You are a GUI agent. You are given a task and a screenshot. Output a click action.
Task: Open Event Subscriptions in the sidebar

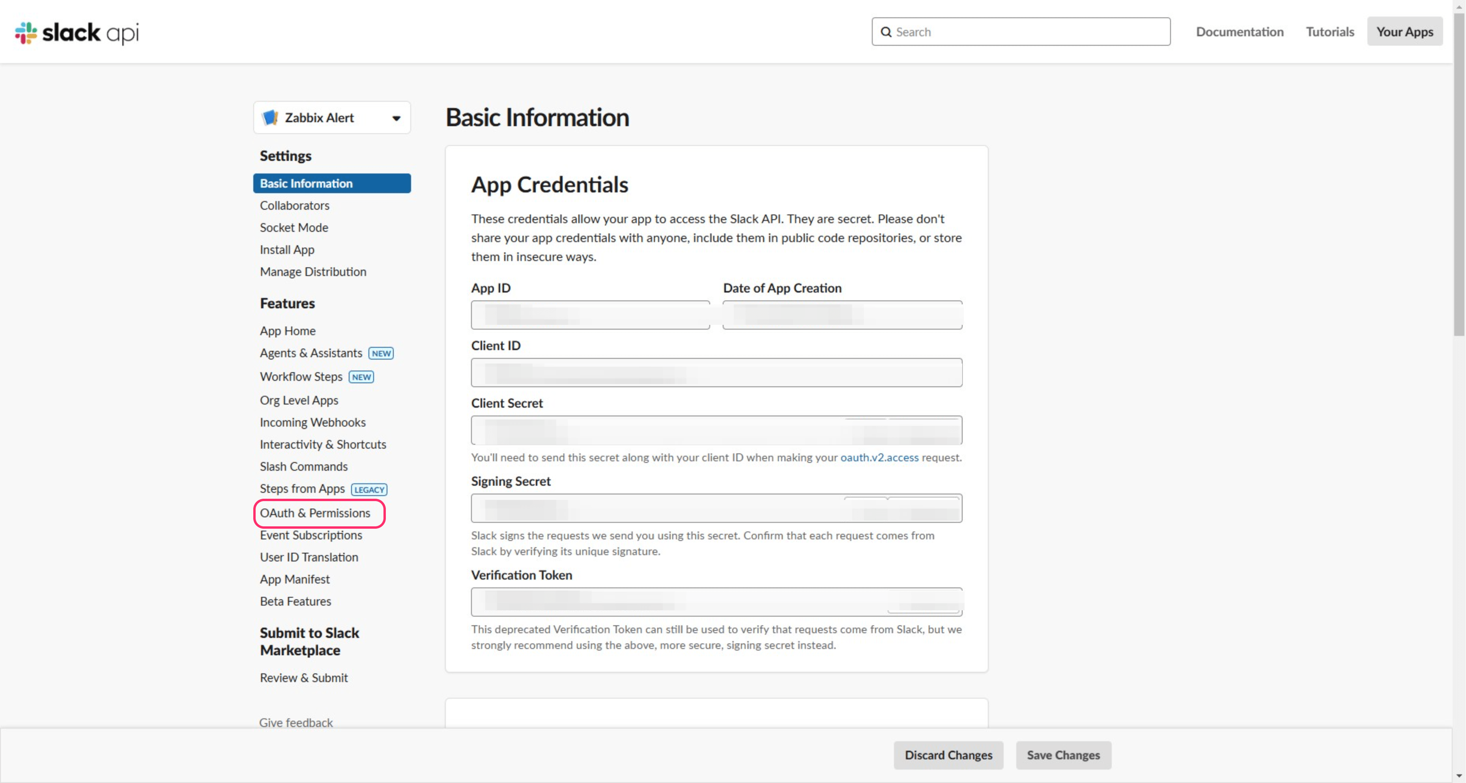click(311, 535)
